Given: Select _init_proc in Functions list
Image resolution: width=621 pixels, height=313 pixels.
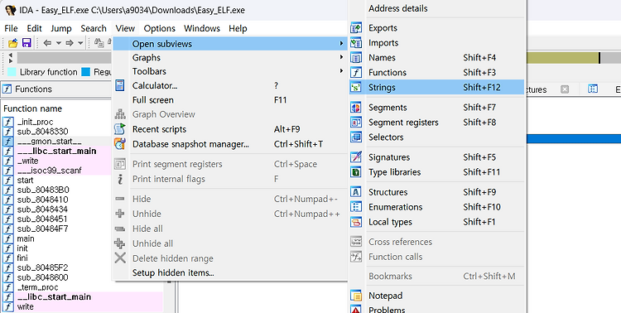Looking at the screenshot, I should (35, 122).
